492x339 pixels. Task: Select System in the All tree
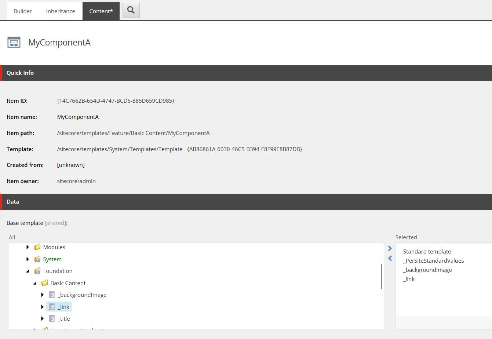pyautogui.click(x=52, y=259)
